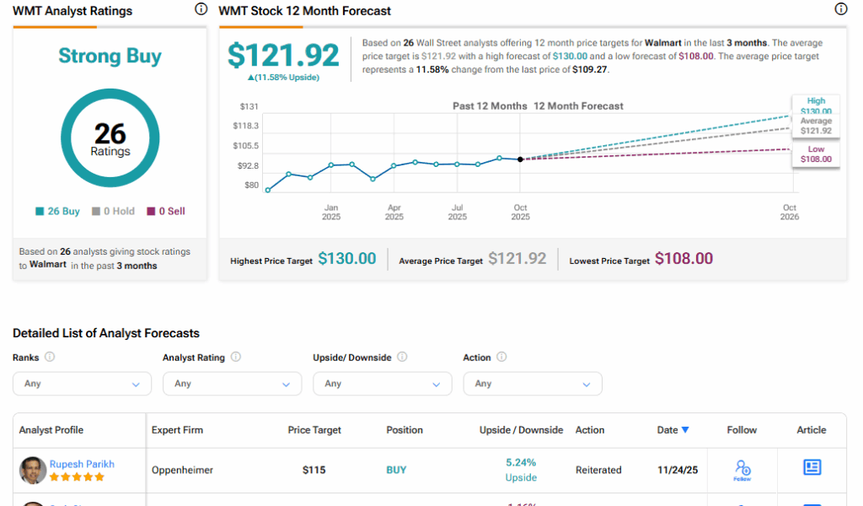Toggle the 0 Sell legend item
The image size is (863, 506).
[x=166, y=212]
